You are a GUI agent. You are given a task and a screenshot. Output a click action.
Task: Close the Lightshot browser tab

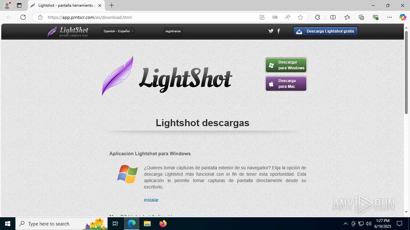tap(100, 5)
